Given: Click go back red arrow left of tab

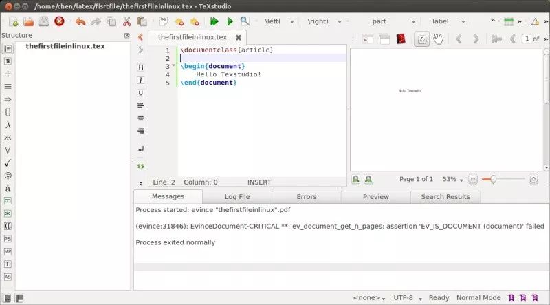Looking at the screenshot, I should coord(141,37).
